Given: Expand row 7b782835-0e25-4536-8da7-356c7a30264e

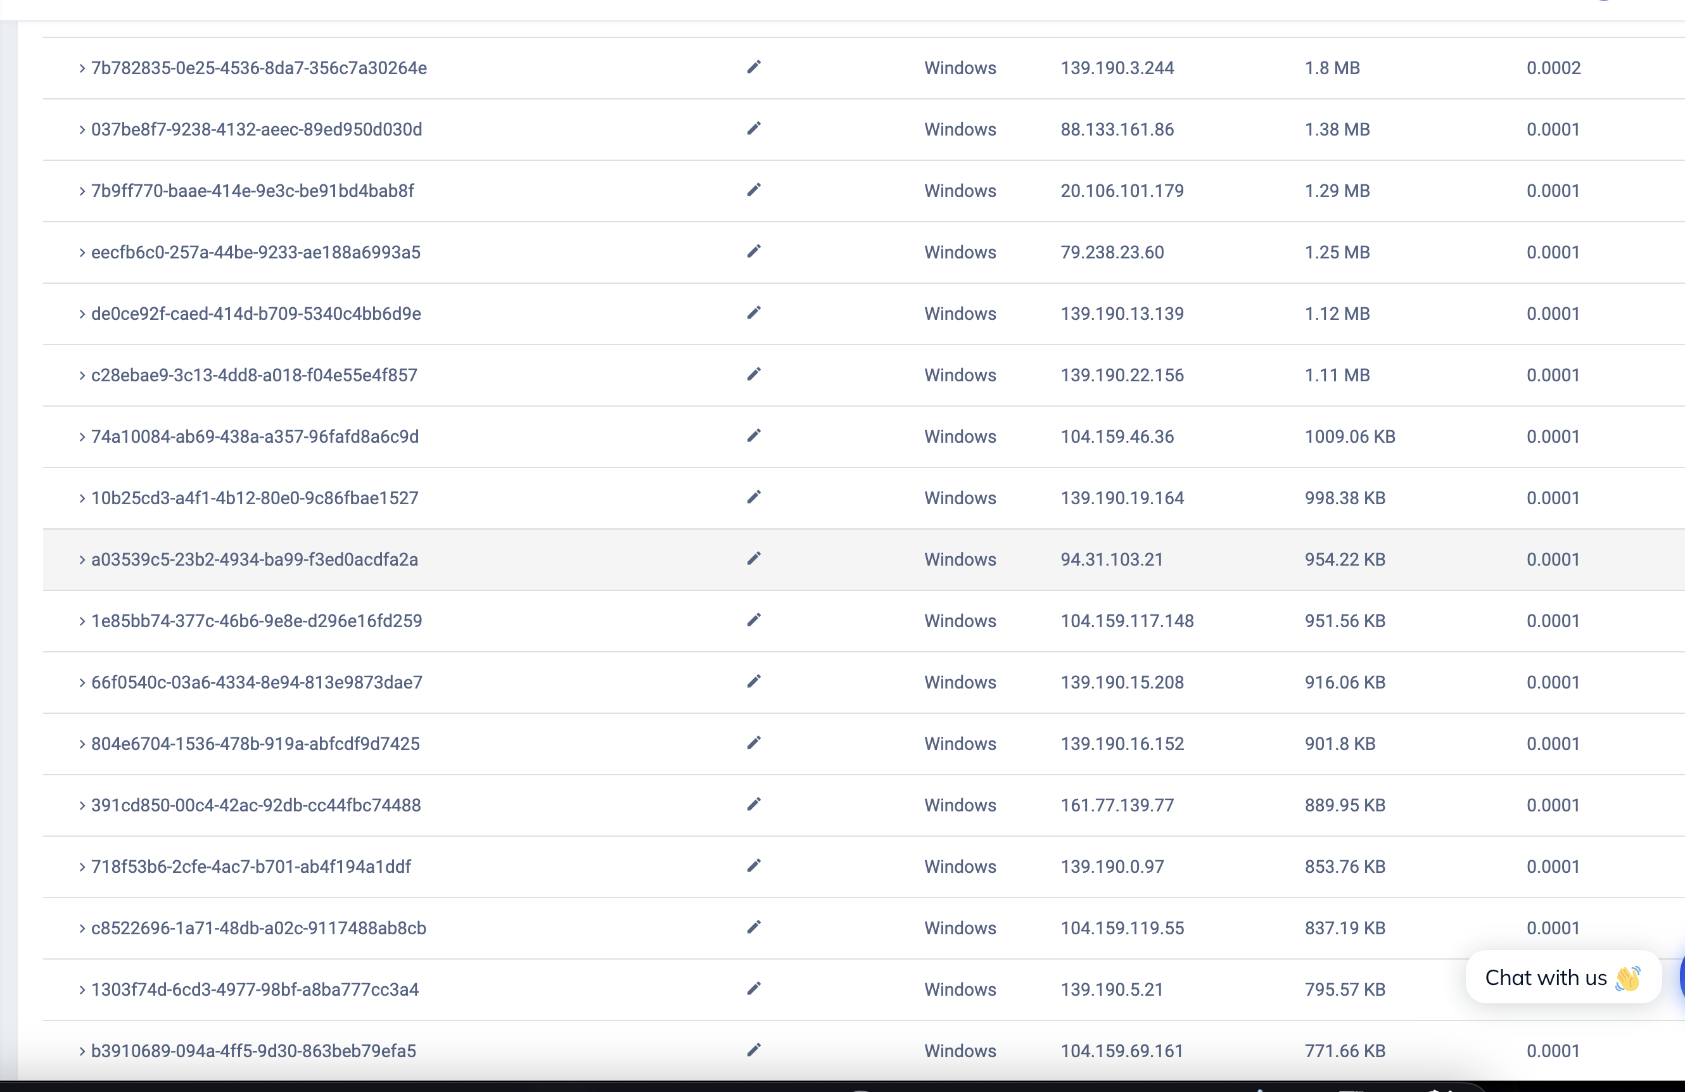Looking at the screenshot, I should pyautogui.click(x=82, y=68).
